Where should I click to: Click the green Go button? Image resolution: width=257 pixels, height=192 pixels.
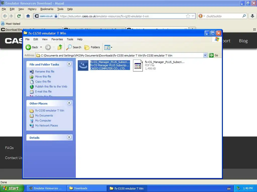pyautogui.click(x=214, y=55)
